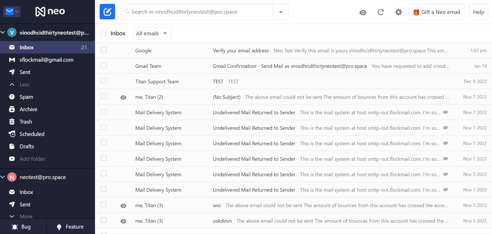Click the read receipt eye icon on woi email
The height and width of the screenshot is (234, 492).
point(123,206)
